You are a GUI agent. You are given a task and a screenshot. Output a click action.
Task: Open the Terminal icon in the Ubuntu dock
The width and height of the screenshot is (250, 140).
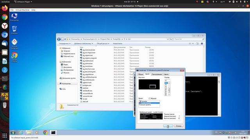pyautogui.click(x=5, y=79)
